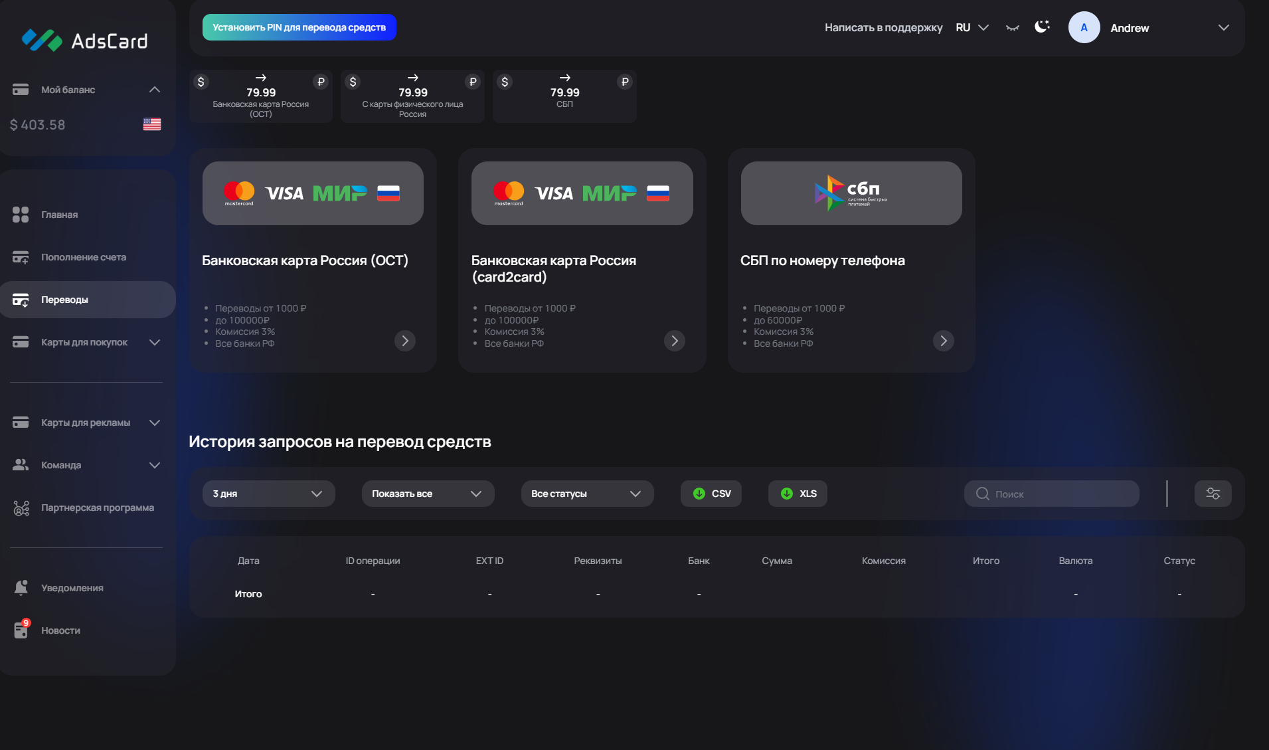Click the Комиссия column header
Screen dimensions: 1269x750
(884, 561)
